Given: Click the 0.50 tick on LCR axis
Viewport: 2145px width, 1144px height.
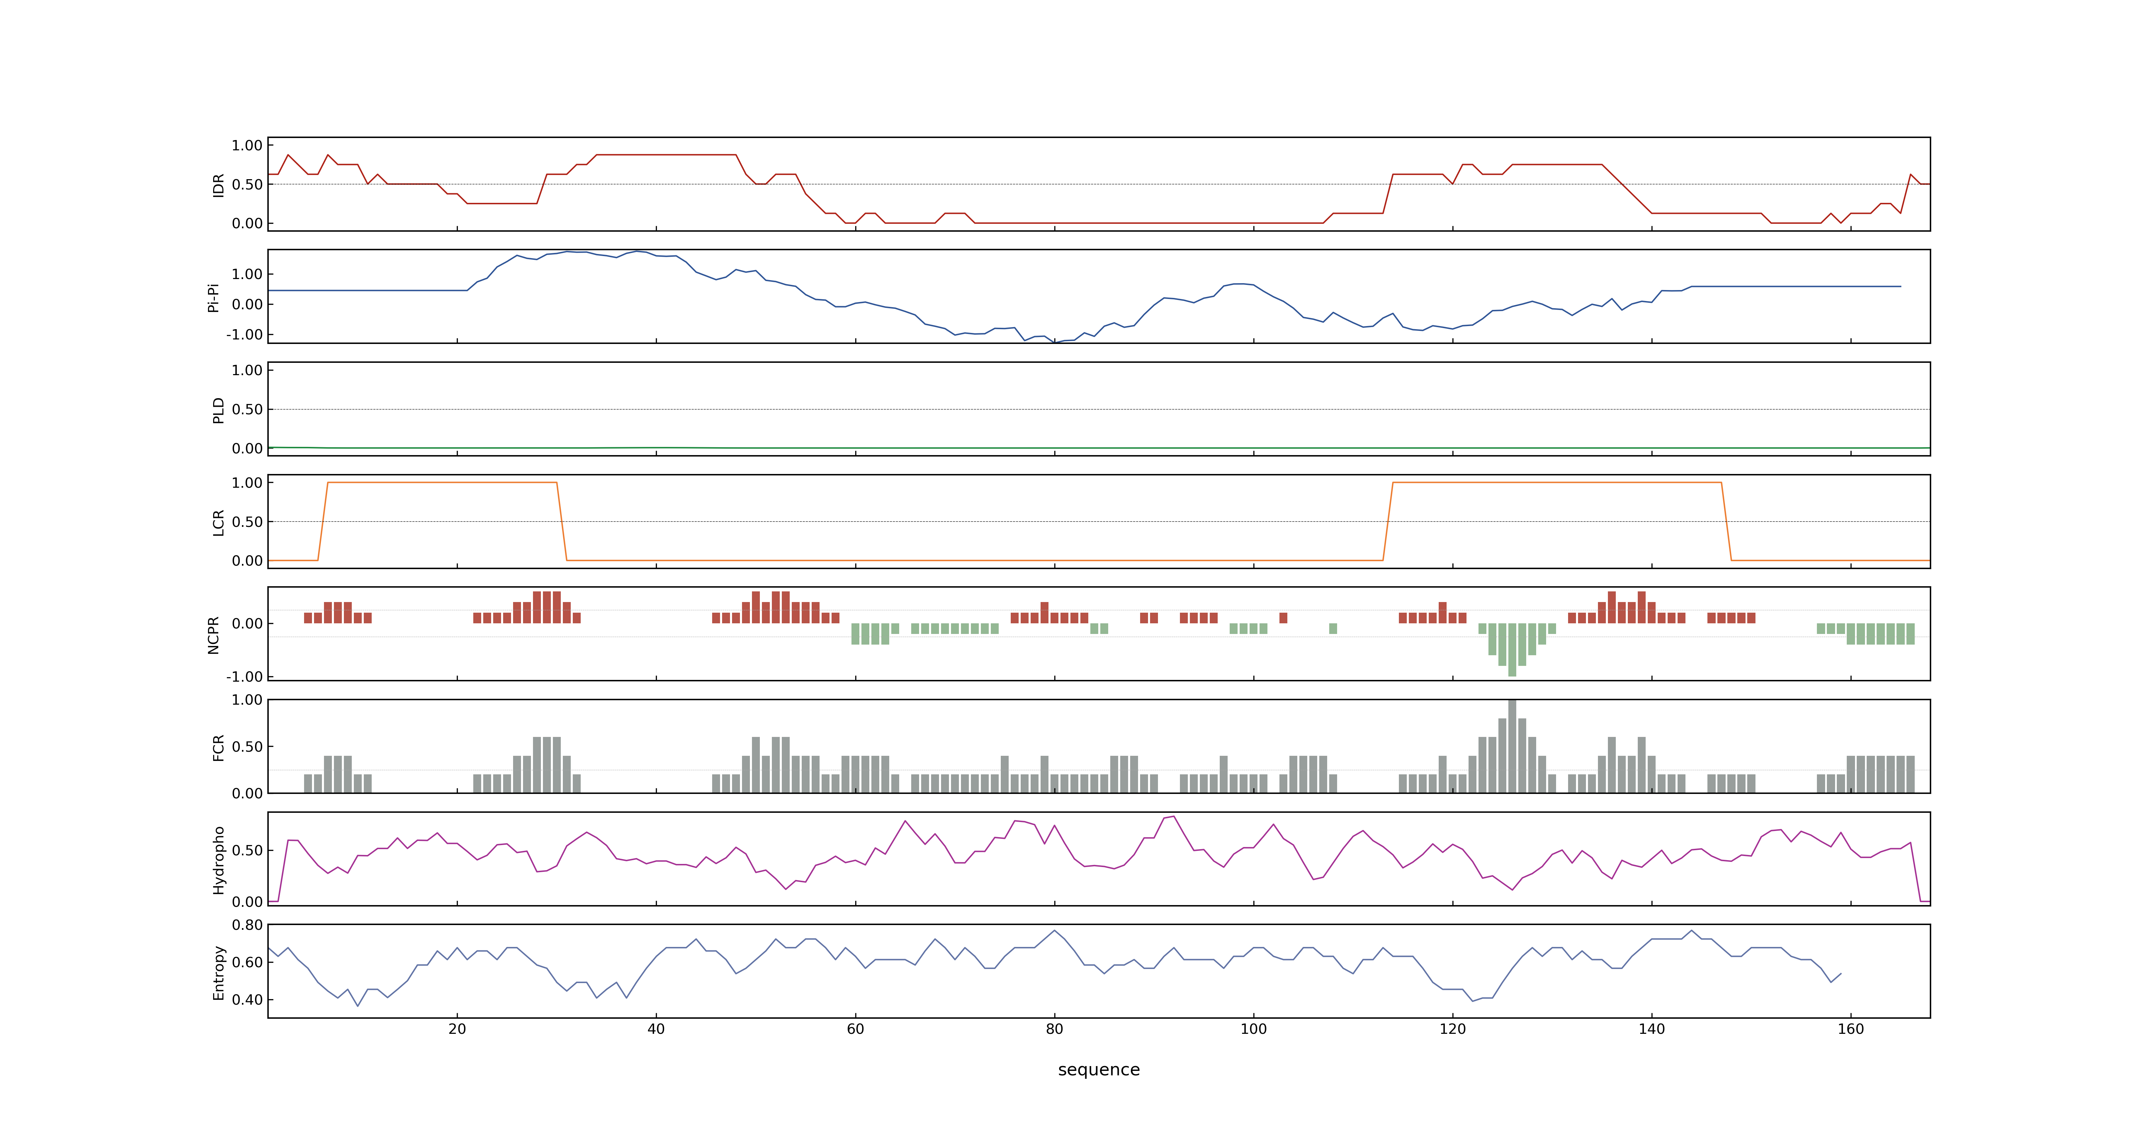Looking at the screenshot, I should (247, 522).
